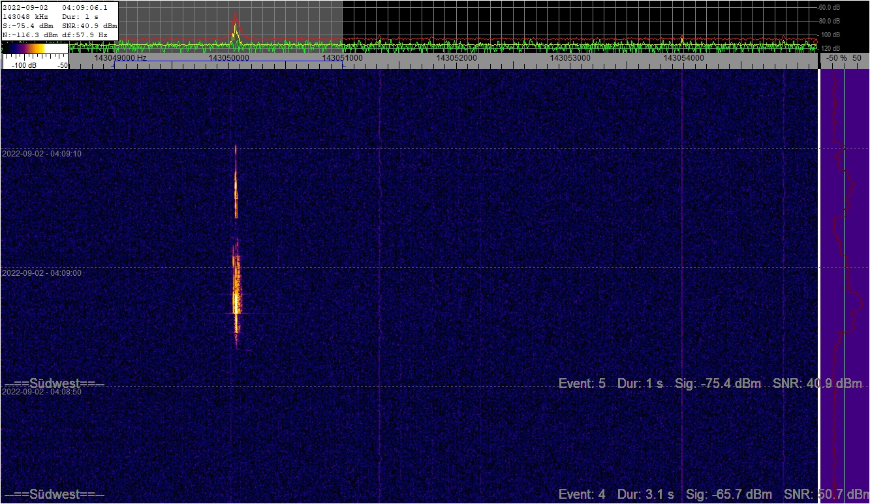Click the Dur: 3.1 s waterfall label
The width and height of the screenshot is (870, 504).
click(645, 494)
